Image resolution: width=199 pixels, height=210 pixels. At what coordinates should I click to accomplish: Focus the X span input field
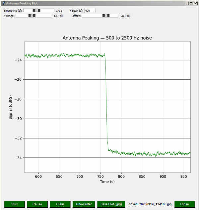90,11
